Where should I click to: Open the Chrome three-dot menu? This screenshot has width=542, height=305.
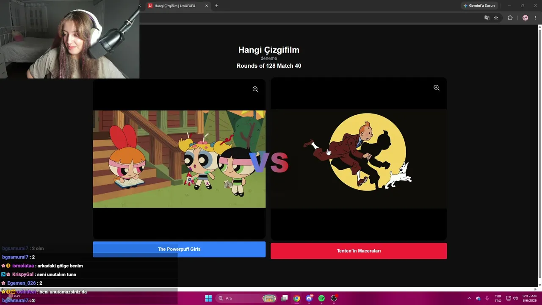pyautogui.click(x=535, y=18)
